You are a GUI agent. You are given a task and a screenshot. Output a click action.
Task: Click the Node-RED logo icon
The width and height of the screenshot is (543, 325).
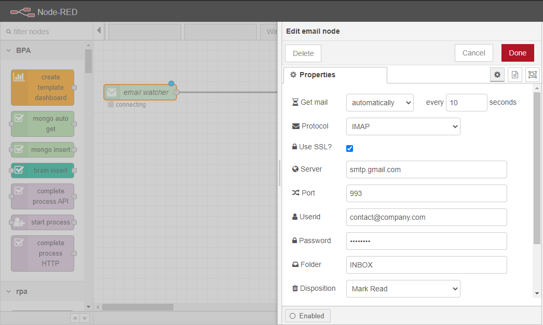point(22,12)
